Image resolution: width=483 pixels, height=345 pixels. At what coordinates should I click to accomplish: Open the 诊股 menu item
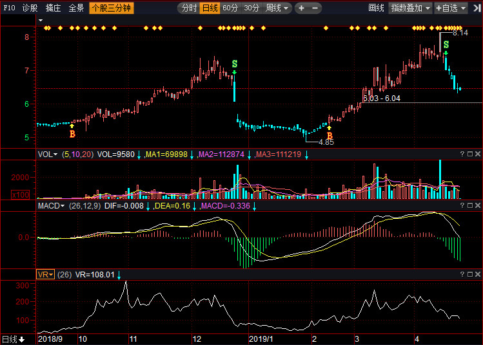coord(30,8)
